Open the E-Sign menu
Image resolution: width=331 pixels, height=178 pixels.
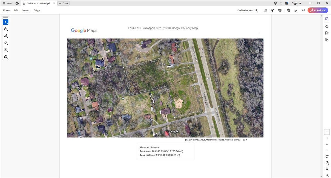(37, 10)
